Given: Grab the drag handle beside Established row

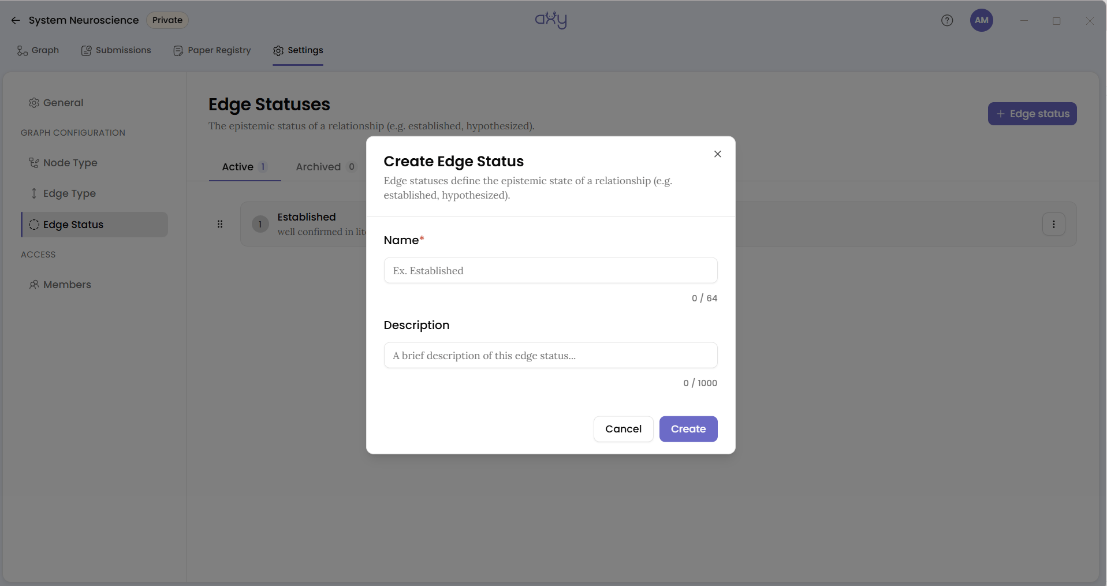Looking at the screenshot, I should (220, 224).
